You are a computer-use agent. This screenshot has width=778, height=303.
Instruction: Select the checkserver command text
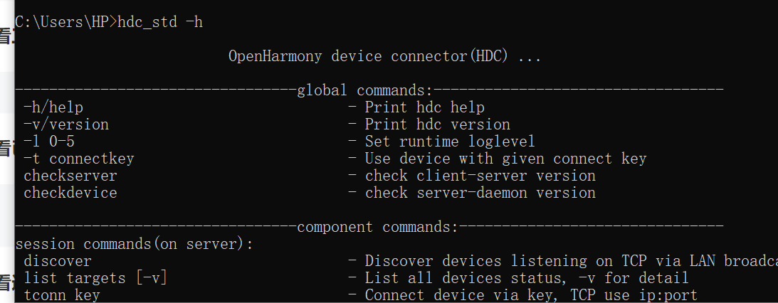pyautogui.click(x=70, y=176)
